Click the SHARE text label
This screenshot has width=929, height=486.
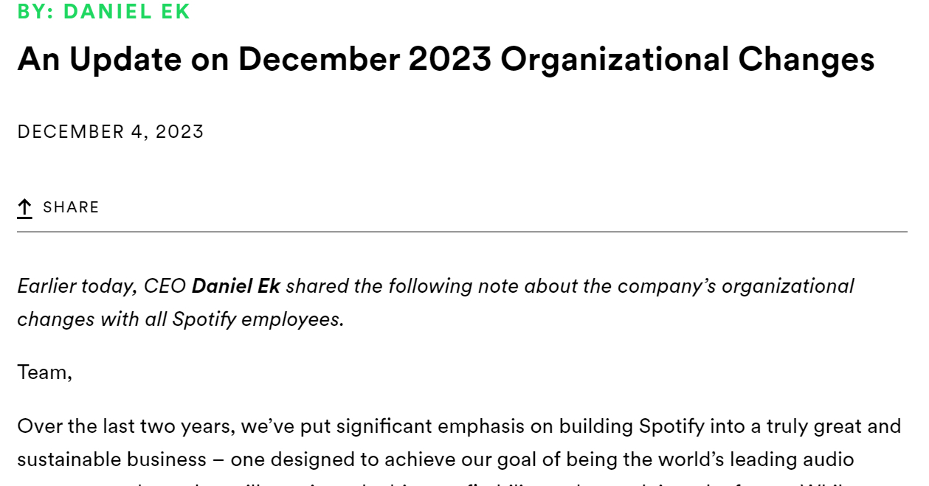click(x=71, y=207)
